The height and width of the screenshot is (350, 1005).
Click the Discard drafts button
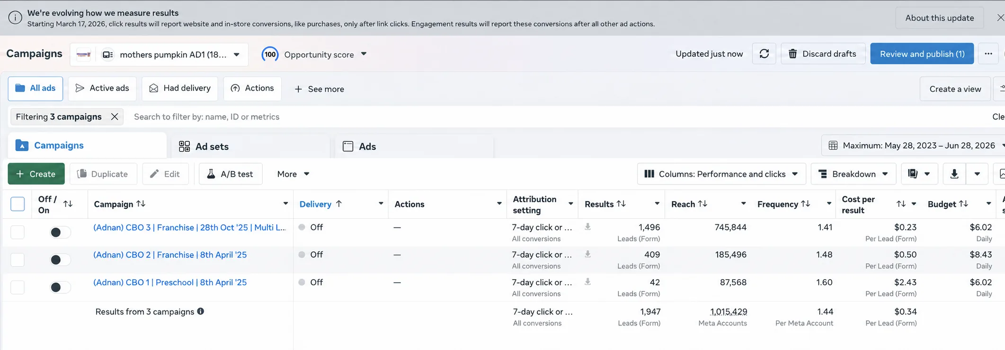coord(823,54)
